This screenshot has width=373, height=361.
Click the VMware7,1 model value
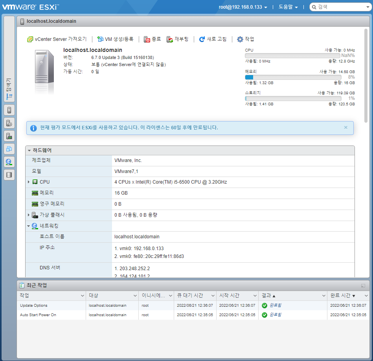(x=126, y=171)
